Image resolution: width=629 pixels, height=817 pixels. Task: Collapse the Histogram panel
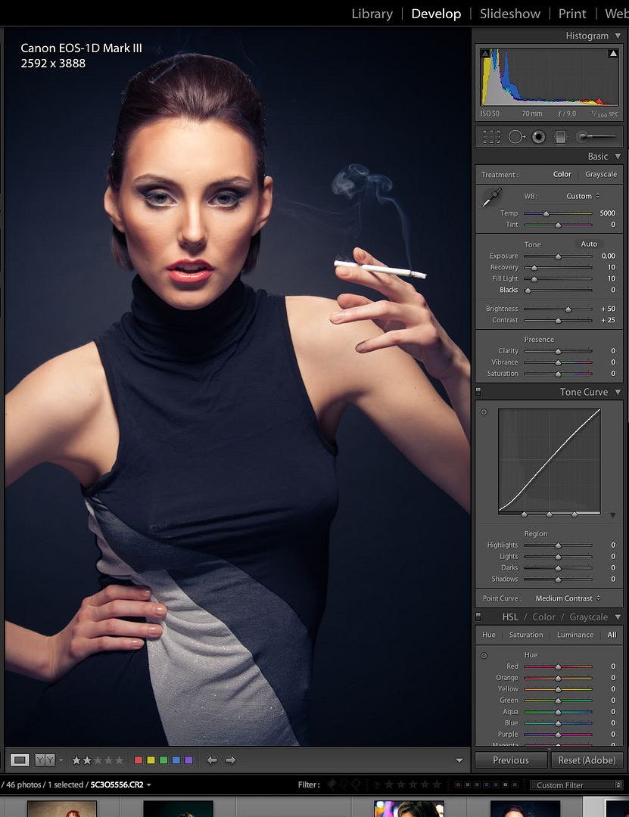point(618,36)
